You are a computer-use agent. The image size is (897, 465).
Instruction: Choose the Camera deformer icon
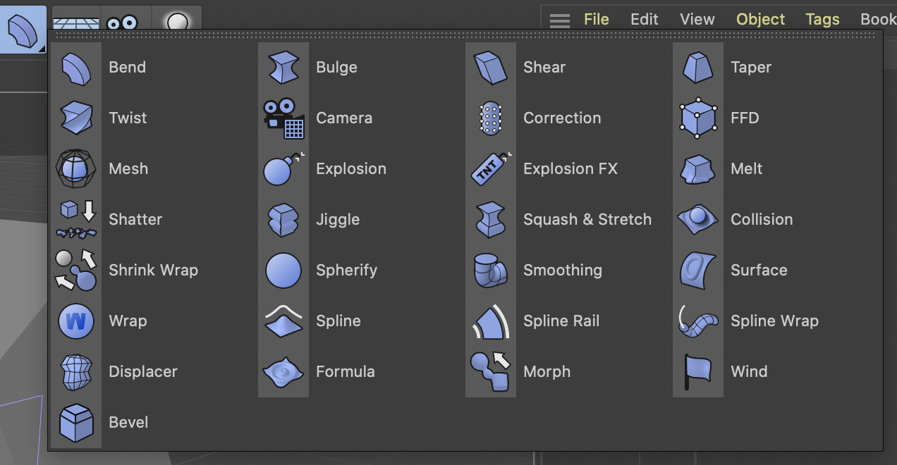point(283,118)
